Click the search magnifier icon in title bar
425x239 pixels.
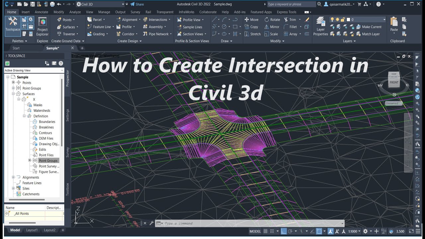point(319,4)
